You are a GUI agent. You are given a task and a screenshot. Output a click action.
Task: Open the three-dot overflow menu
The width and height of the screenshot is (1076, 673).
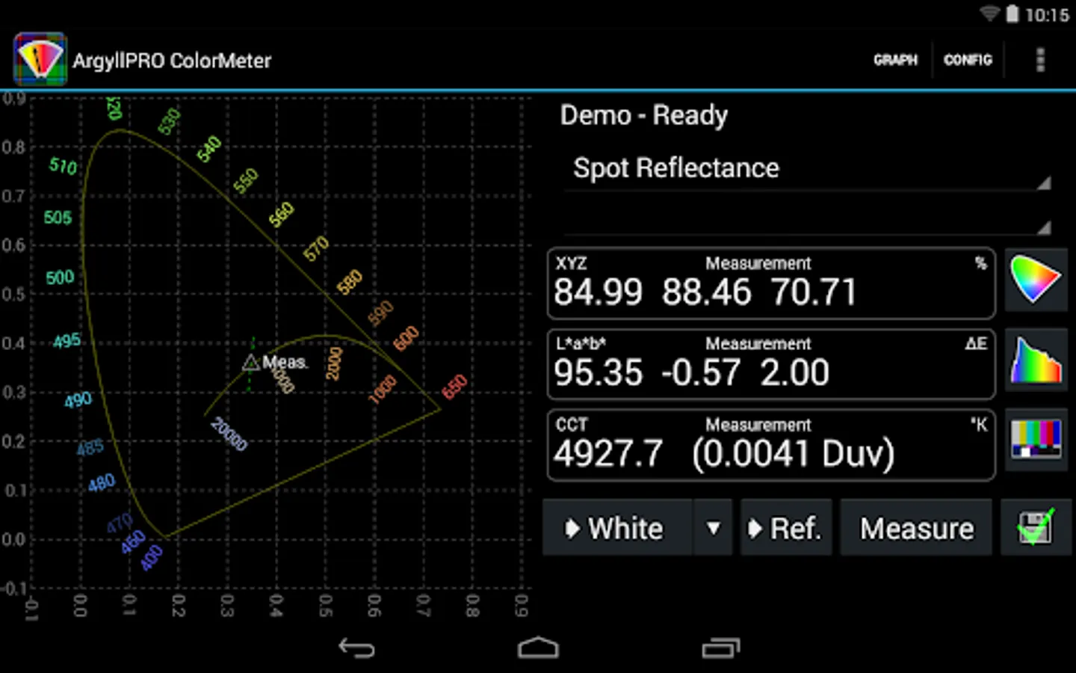pyautogui.click(x=1040, y=60)
